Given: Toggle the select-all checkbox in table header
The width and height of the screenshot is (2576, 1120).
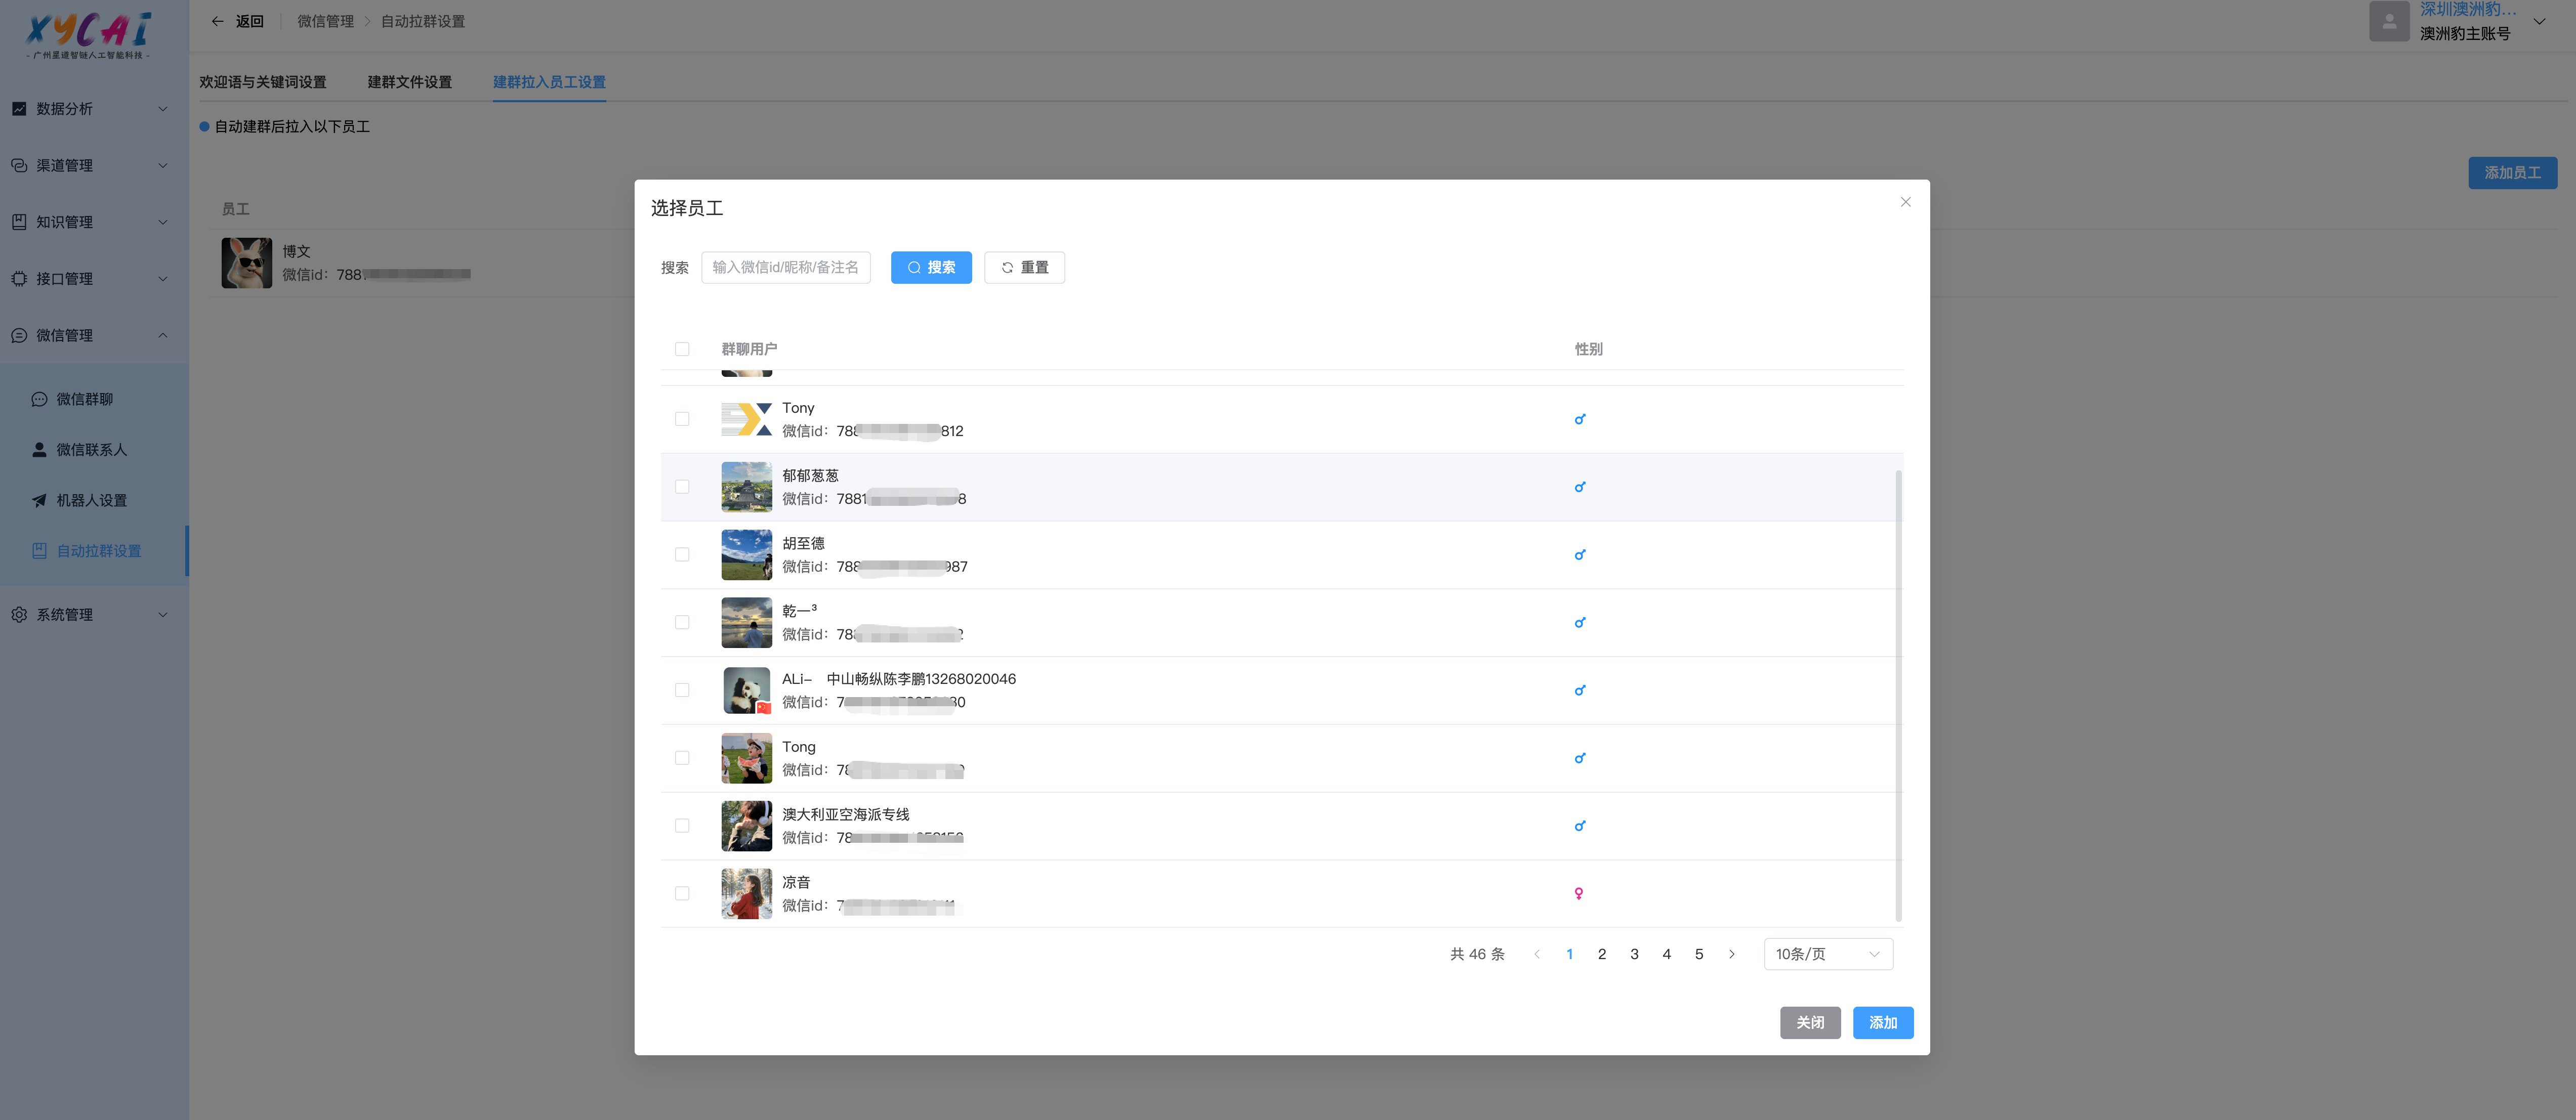Looking at the screenshot, I should pos(682,349).
